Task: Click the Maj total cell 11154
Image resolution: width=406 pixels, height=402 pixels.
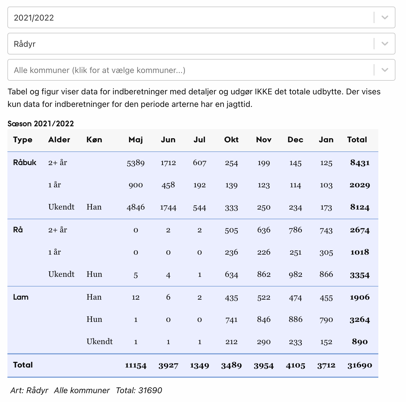Action: point(136,366)
